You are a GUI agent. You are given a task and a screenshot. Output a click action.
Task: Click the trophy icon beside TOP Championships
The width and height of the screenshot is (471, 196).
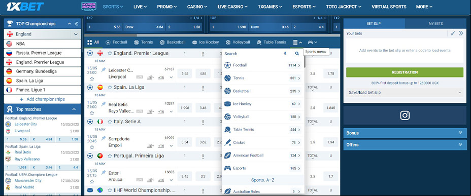point(10,24)
